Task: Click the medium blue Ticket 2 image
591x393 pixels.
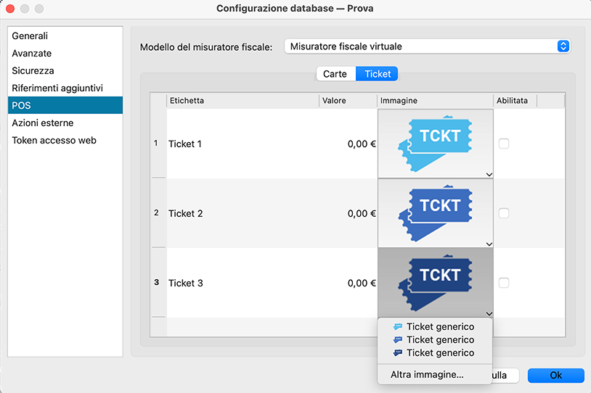Action: pyautogui.click(x=435, y=212)
